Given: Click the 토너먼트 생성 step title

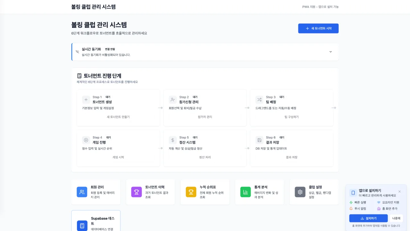Looking at the screenshot, I should coord(102,102).
